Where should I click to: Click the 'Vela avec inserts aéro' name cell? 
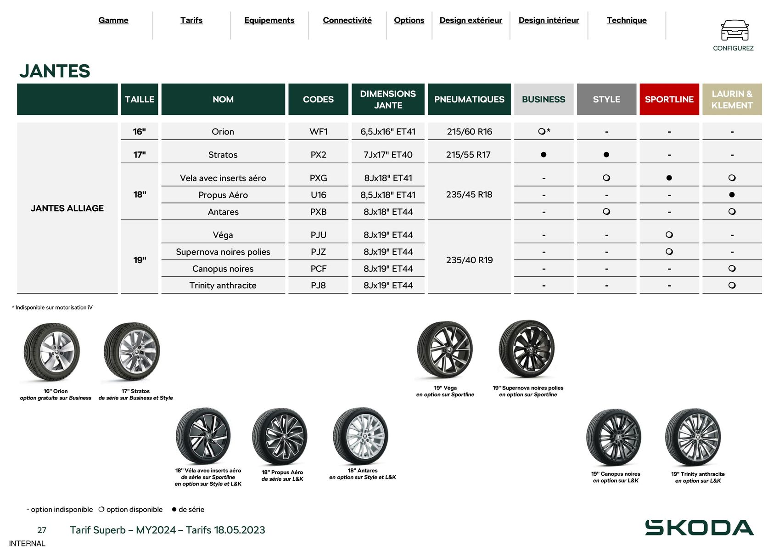[x=223, y=178]
